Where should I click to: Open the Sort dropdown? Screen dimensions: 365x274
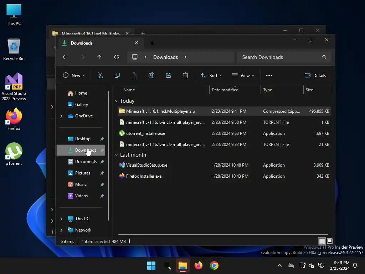tap(212, 76)
